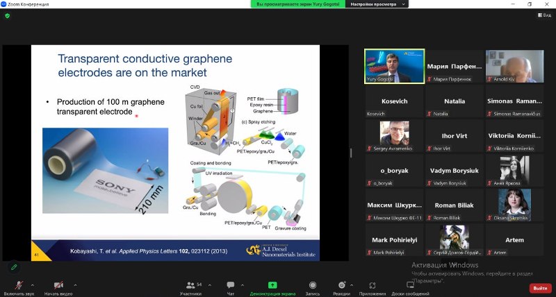
Task: Select Arnold Kiv video thumbnail
Action: pos(514,66)
